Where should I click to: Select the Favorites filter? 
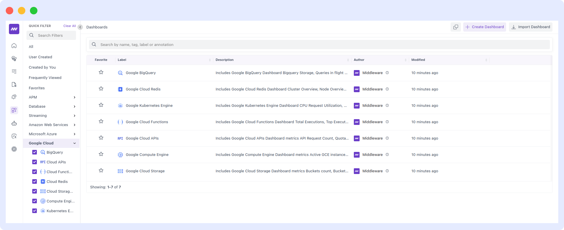pos(37,88)
